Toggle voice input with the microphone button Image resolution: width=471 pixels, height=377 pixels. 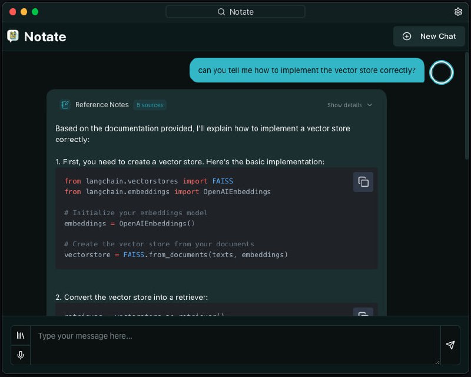tap(21, 355)
